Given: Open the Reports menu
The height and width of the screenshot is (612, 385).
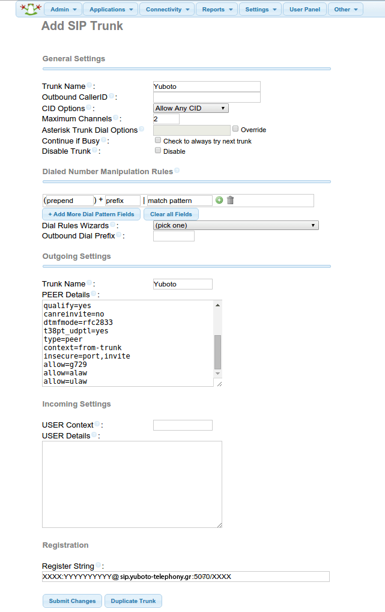Looking at the screenshot, I should [217, 10].
